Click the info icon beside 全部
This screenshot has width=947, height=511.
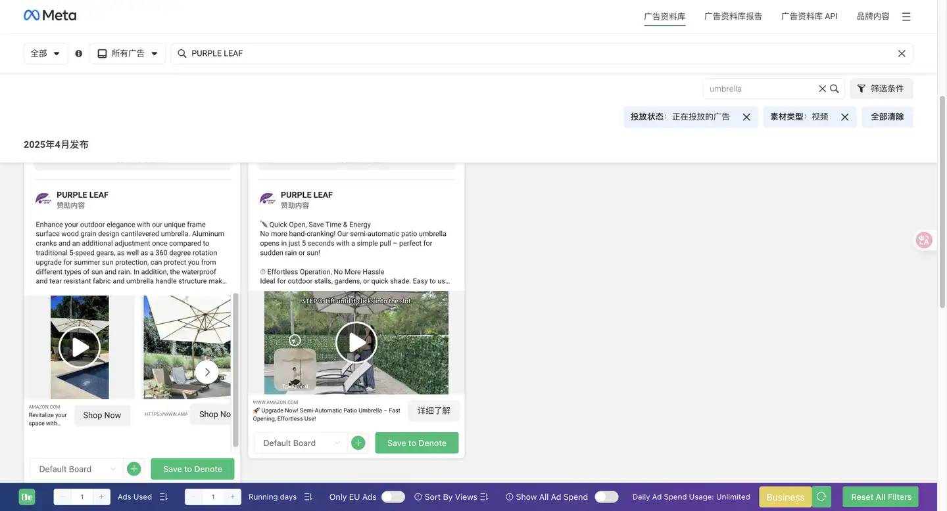(x=79, y=53)
